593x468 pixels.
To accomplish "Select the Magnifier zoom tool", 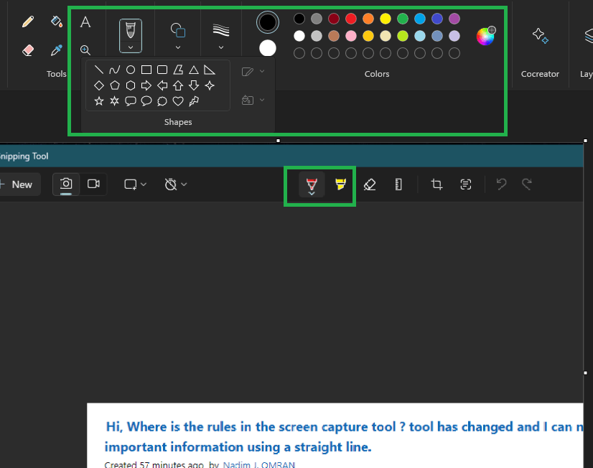I will (85, 50).
